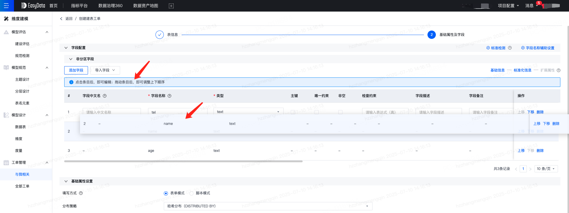Click the add-tab plus icon in top navigation
The image size is (569, 213).
[x=171, y=6]
